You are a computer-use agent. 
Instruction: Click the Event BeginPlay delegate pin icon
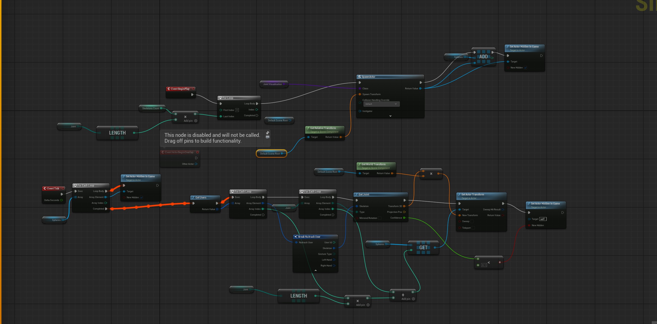[x=193, y=89]
